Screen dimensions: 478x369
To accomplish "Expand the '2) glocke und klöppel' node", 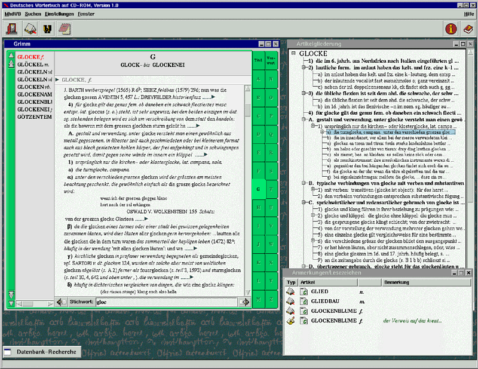I will click(312, 216).
